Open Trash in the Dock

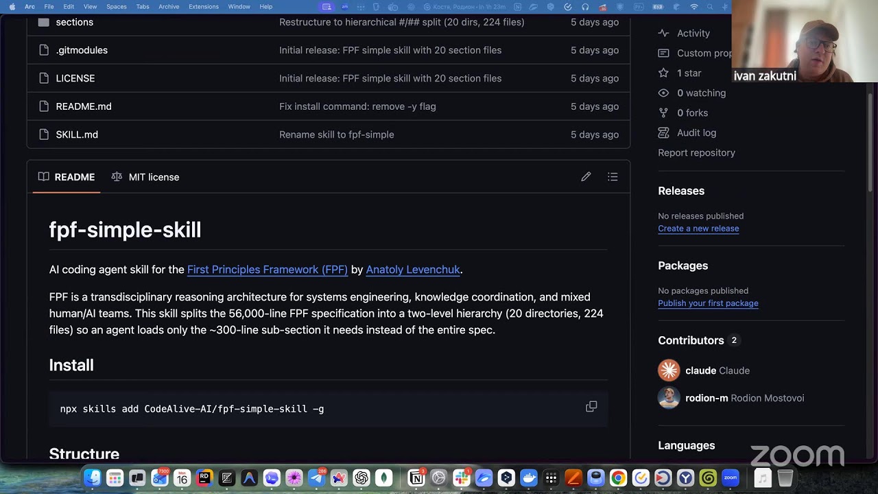pos(785,478)
